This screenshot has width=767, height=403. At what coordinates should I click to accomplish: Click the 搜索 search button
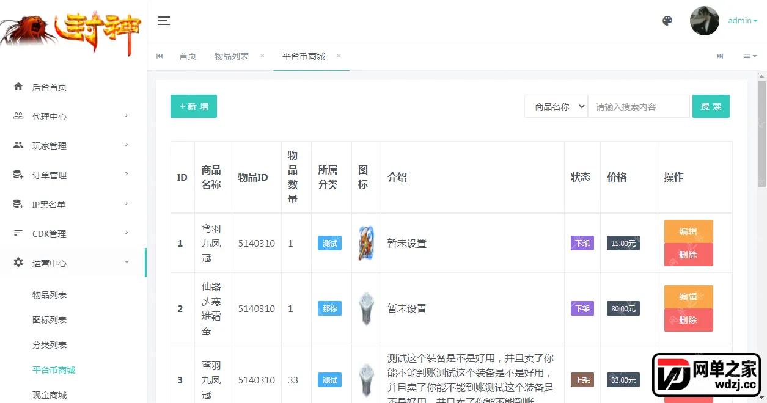(711, 106)
